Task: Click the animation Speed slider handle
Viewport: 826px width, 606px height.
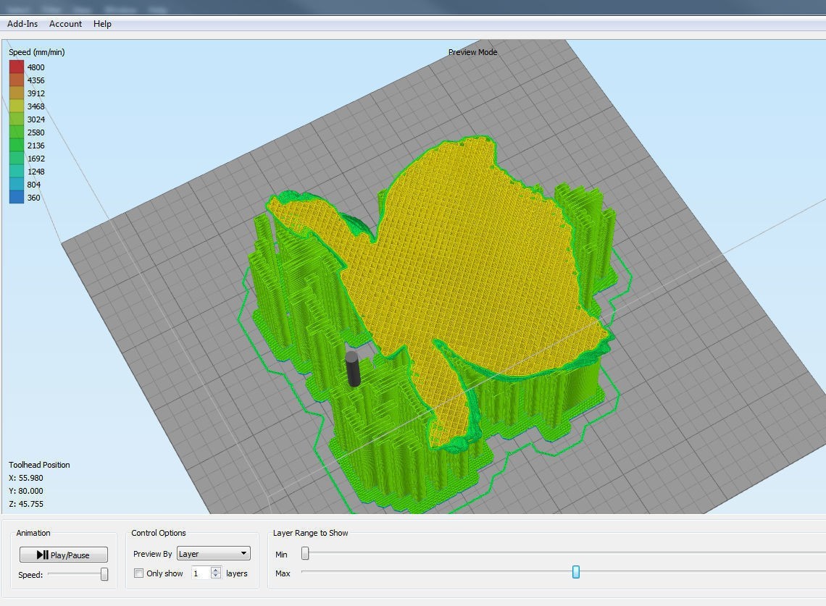Action: click(104, 574)
